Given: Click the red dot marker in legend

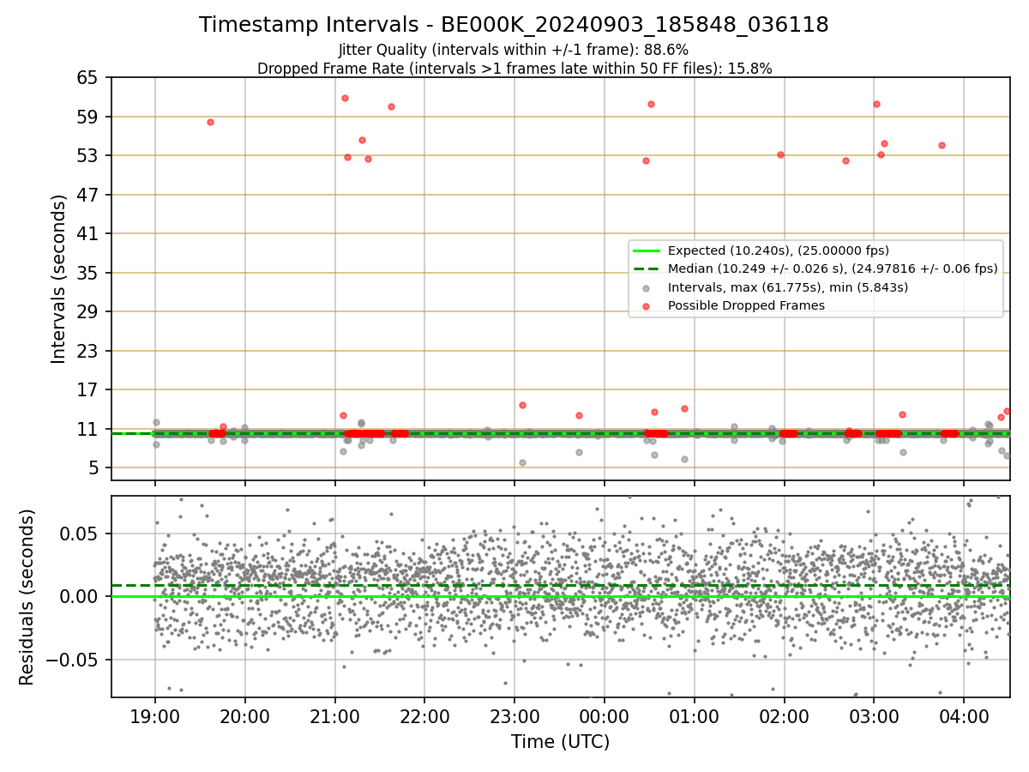Looking at the screenshot, I should pyautogui.click(x=646, y=305).
